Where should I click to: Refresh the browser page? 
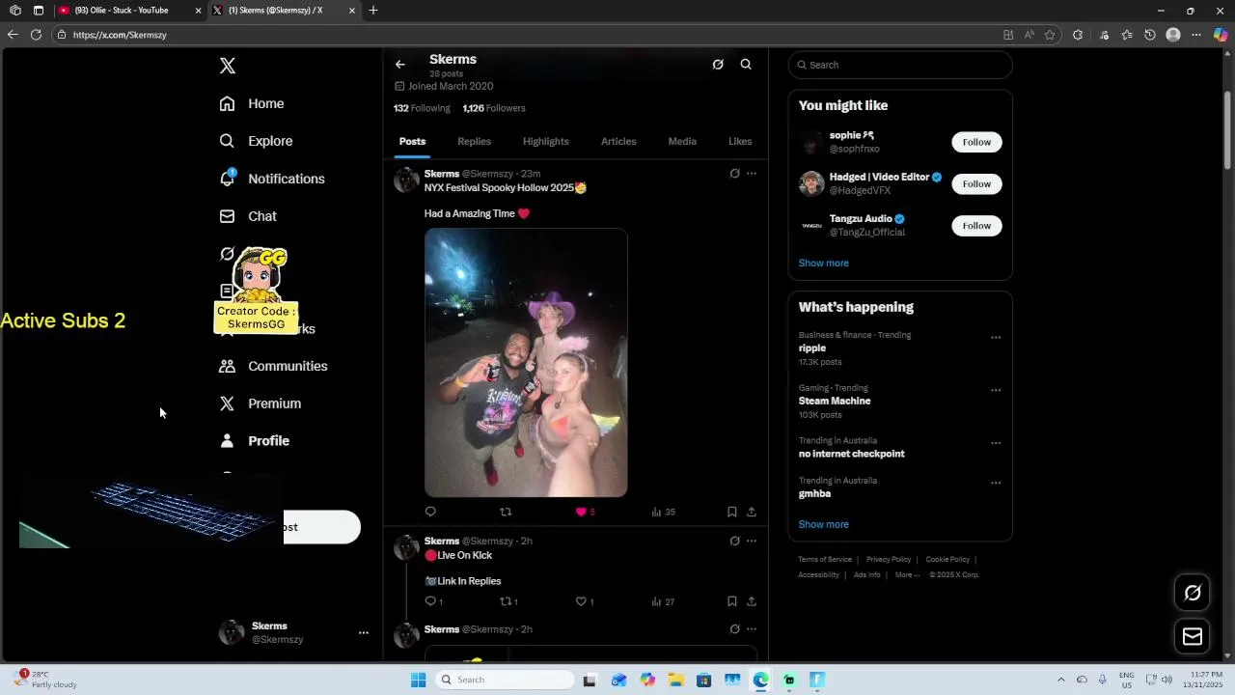[36, 35]
